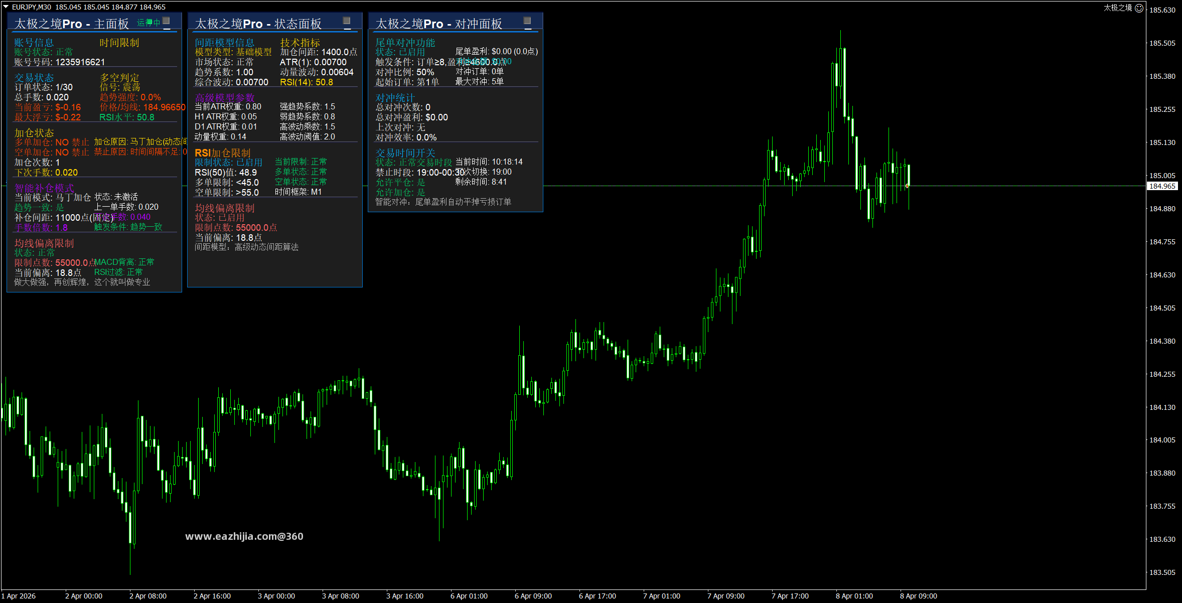Image resolution: width=1182 pixels, height=603 pixels.
Task: Click the 最大对冲: 5单 value
Action: pyautogui.click(x=480, y=81)
